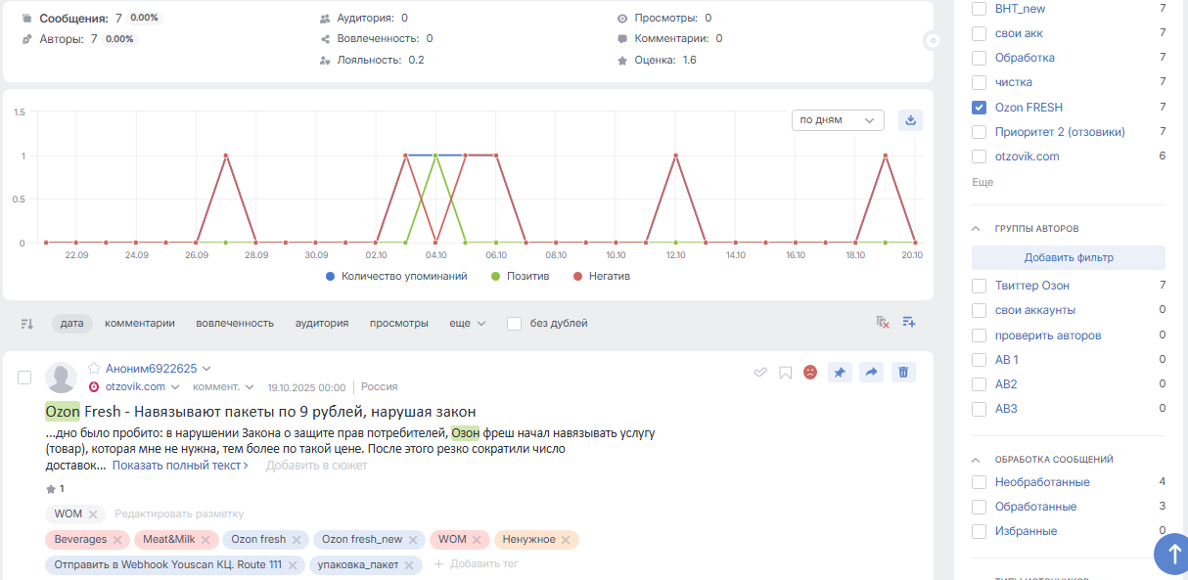Sort posts by 'просмотры'
The height and width of the screenshot is (580, 1188).
[399, 324]
